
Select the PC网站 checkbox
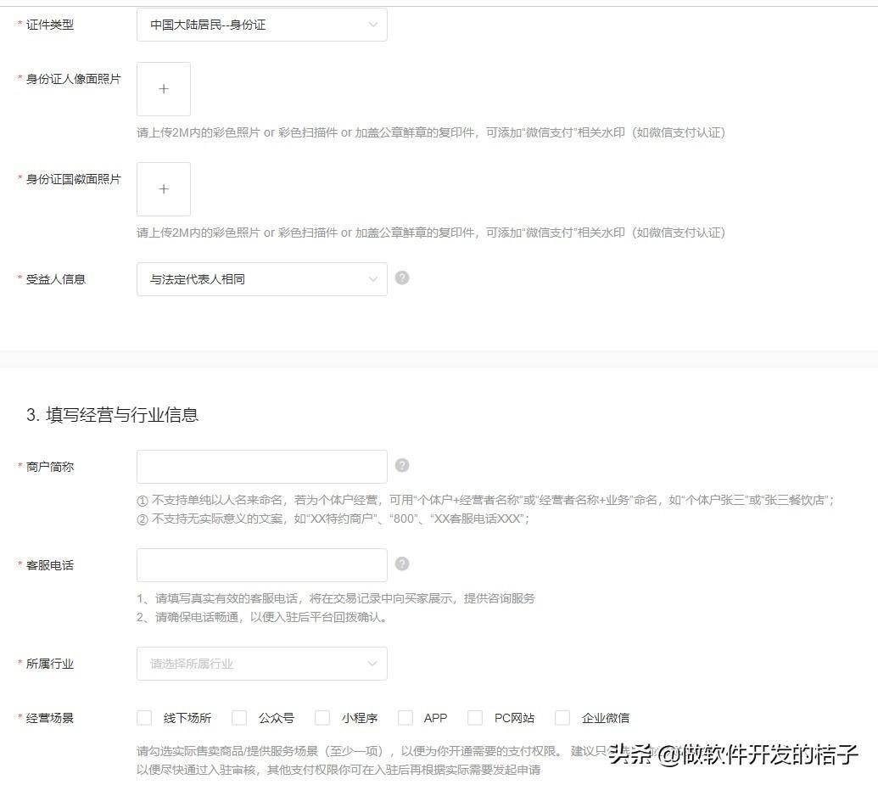click(475, 718)
